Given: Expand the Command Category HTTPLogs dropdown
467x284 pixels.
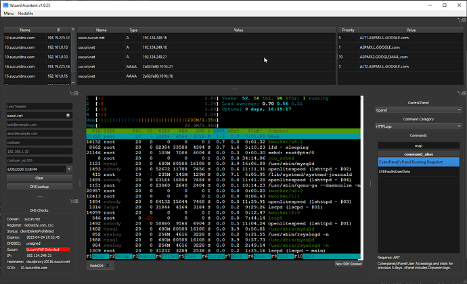Looking at the screenshot, I should point(418,126).
